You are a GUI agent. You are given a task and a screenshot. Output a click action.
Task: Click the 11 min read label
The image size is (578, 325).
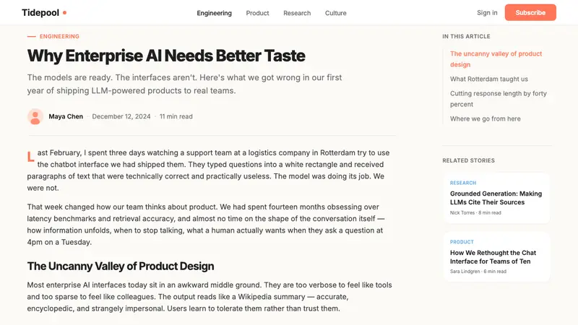click(x=176, y=116)
